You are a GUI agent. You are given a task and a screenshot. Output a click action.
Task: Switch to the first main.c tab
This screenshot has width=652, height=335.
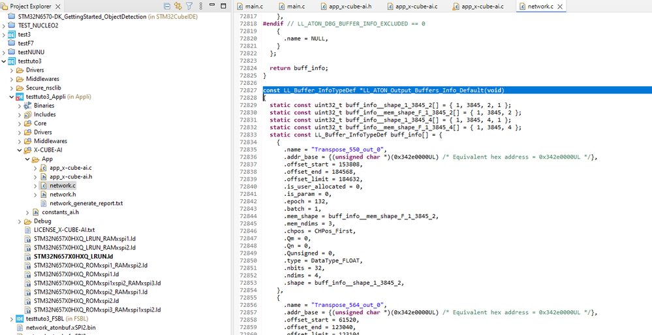coord(251,7)
